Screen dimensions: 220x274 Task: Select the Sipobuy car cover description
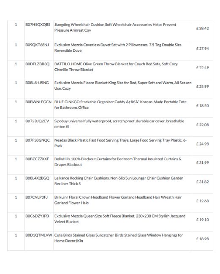coord(119,124)
